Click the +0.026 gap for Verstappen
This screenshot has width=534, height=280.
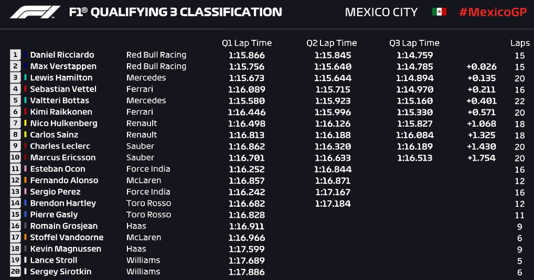(482, 66)
